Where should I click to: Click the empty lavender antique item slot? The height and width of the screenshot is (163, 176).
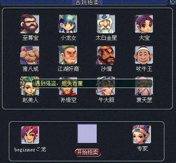tap(87, 134)
